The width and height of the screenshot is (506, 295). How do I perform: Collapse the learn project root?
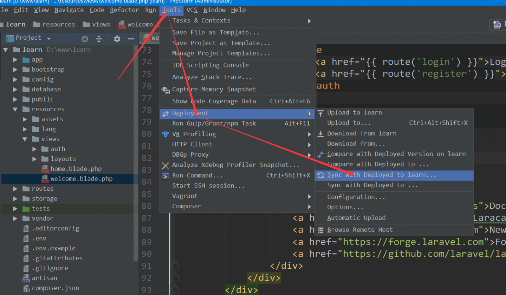(x=5, y=50)
